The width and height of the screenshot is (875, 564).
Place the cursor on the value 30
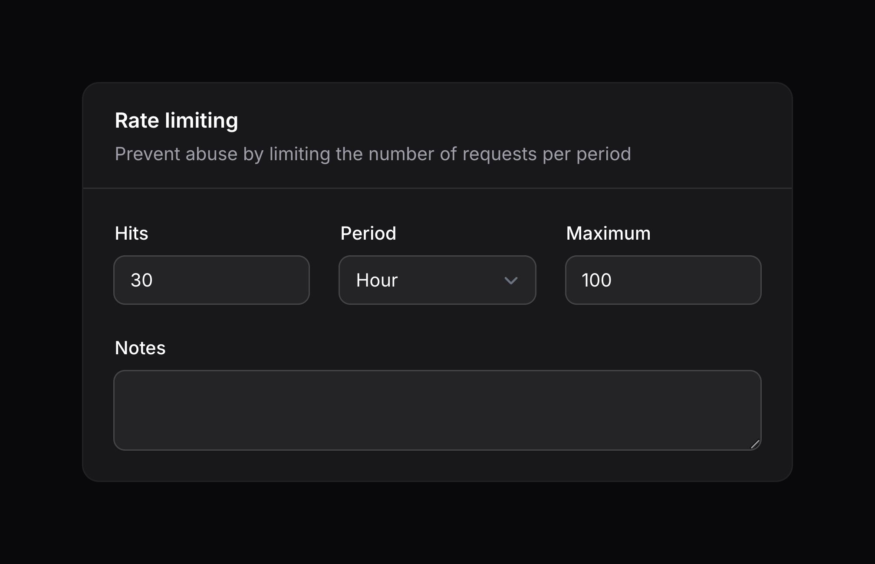[141, 280]
